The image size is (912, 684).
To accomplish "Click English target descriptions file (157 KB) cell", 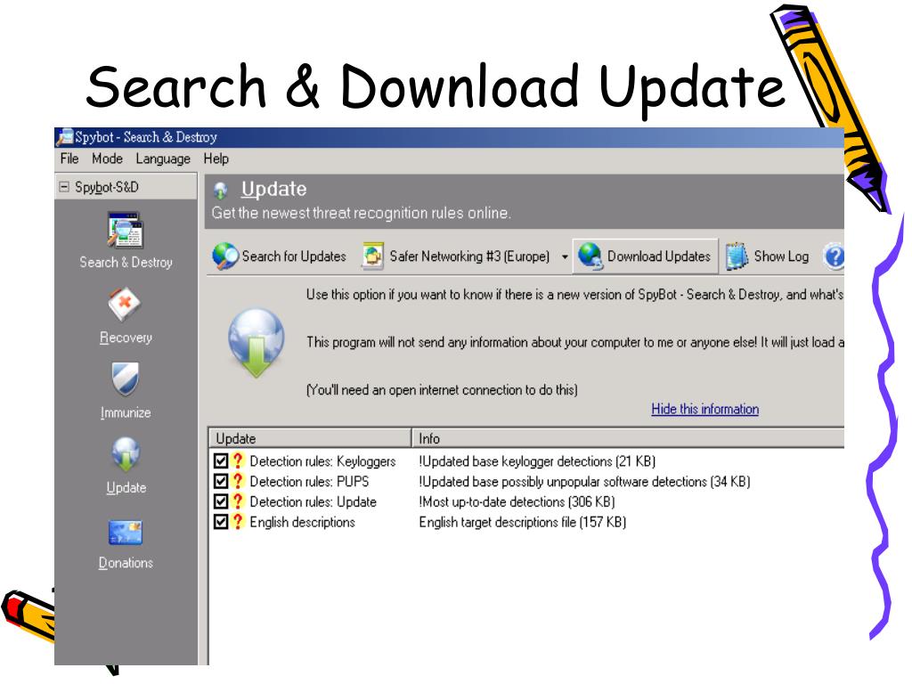I will [x=522, y=522].
